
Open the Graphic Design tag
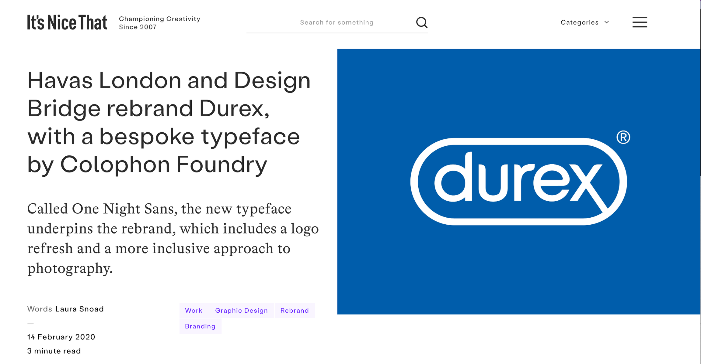click(x=242, y=310)
